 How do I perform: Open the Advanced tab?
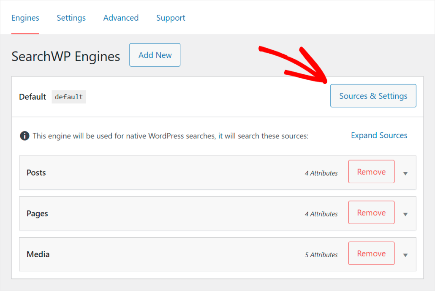[121, 18]
